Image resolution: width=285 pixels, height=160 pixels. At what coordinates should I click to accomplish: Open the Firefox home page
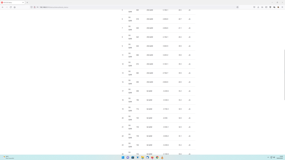(15, 7)
